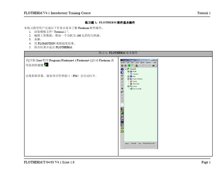Screen dimensions: 224x173
Task: Open the View menu
Action: pyautogui.click(x=133, y=63)
